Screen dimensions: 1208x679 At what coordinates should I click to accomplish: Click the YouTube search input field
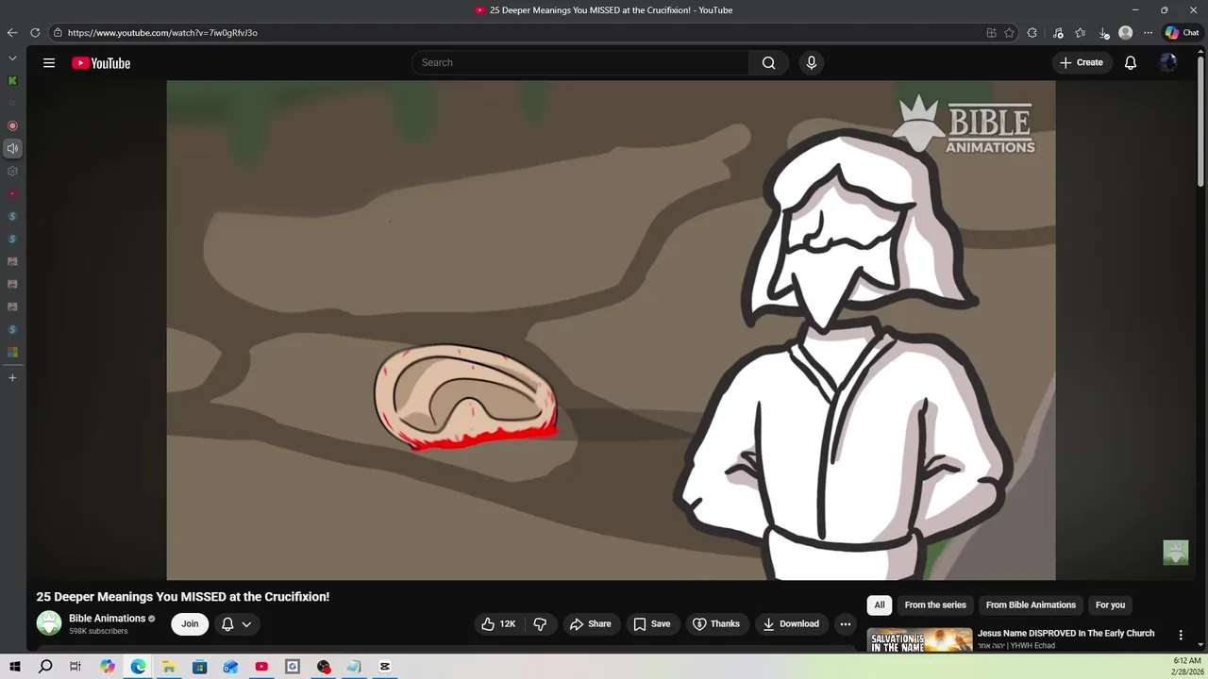580,63
